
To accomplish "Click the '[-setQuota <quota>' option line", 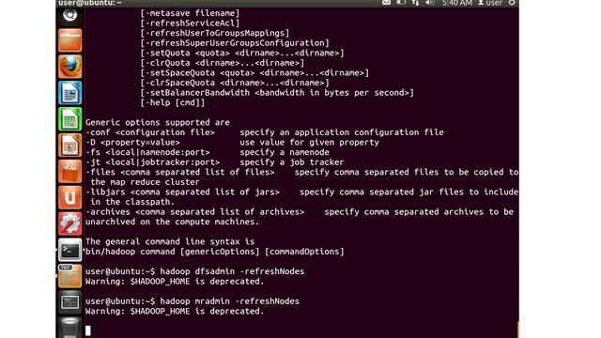I will click(242, 53).
